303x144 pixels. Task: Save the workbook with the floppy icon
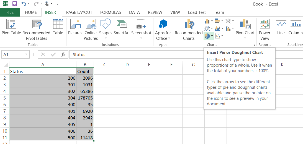tap(14, 4)
